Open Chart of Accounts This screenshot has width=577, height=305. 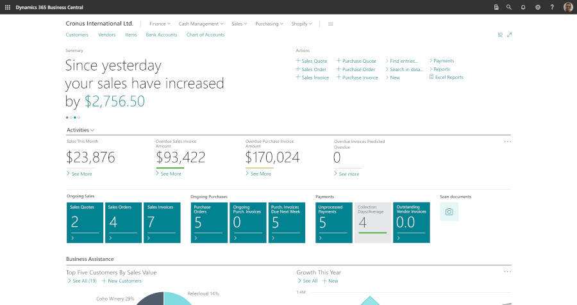[205, 35]
